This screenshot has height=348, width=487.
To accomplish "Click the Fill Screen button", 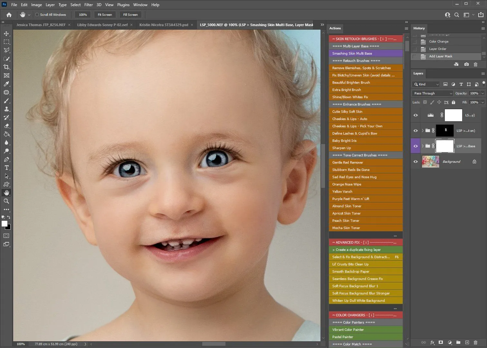I will pos(130,15).
